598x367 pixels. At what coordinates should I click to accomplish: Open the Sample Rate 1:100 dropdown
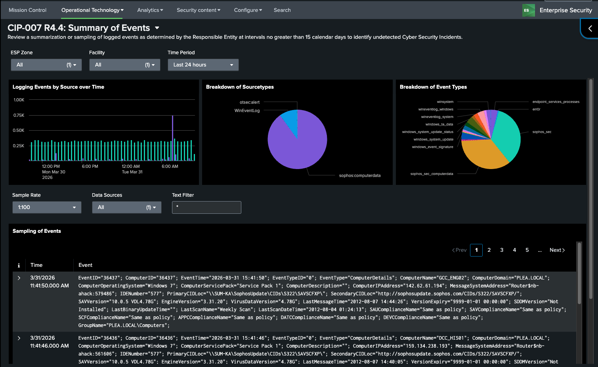click(47, 207)
